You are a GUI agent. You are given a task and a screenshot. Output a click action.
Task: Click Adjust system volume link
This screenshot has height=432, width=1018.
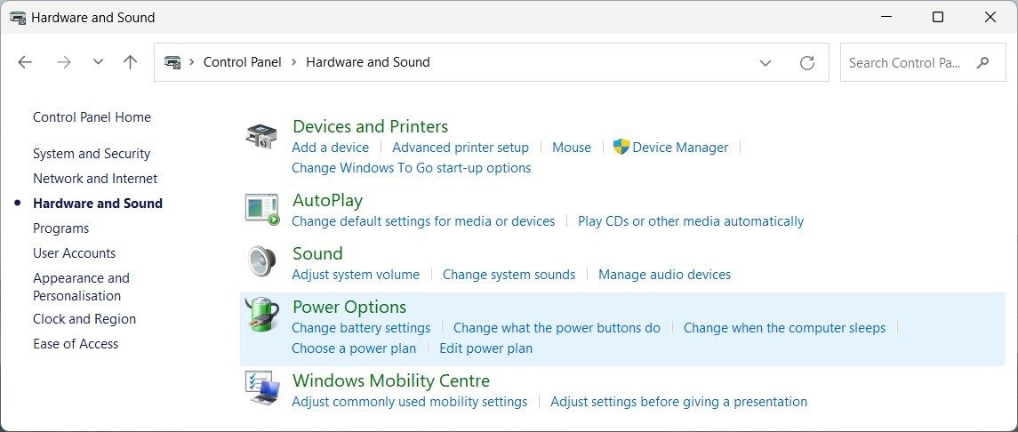(x=356, y=275)
